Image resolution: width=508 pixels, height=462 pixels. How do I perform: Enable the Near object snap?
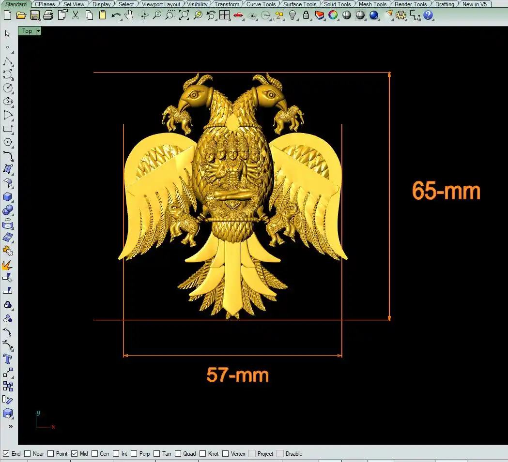(x=28, y=454)
